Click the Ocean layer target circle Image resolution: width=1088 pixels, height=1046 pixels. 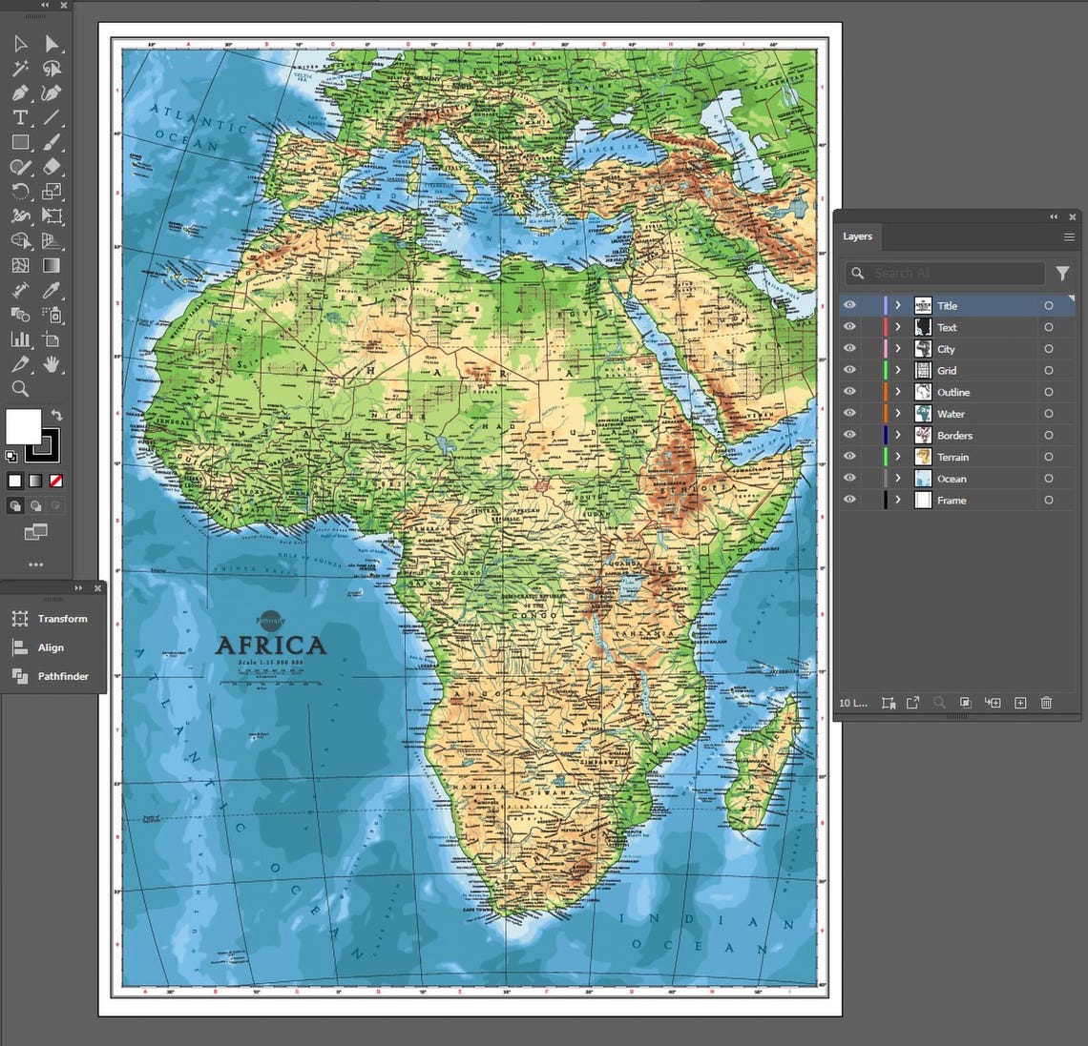point(1049,479)
